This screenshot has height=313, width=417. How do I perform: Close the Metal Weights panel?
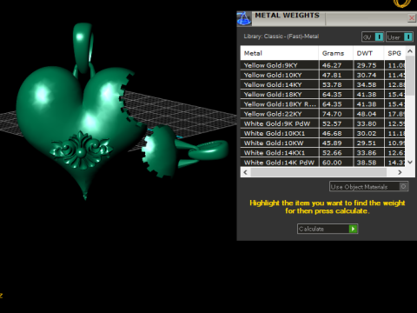(412, 18)
